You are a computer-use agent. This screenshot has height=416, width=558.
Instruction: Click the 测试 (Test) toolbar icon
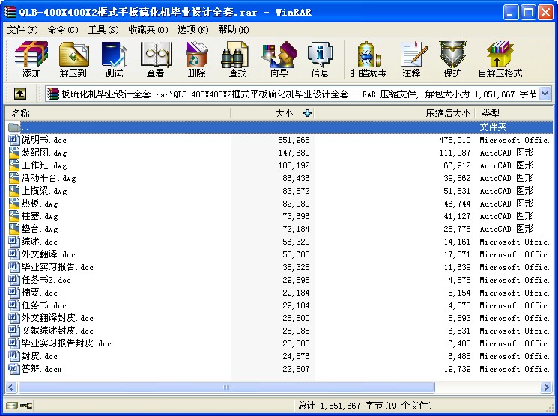tap(114, 59)
